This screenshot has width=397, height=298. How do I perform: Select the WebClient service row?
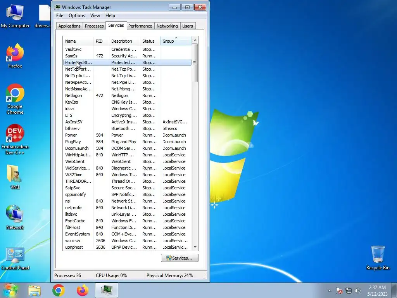(127, 161)
